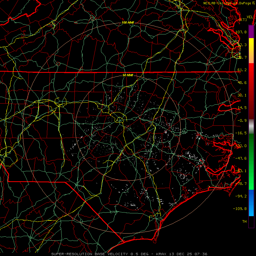Click the -16.5 velocity scale value

point(241,133)
